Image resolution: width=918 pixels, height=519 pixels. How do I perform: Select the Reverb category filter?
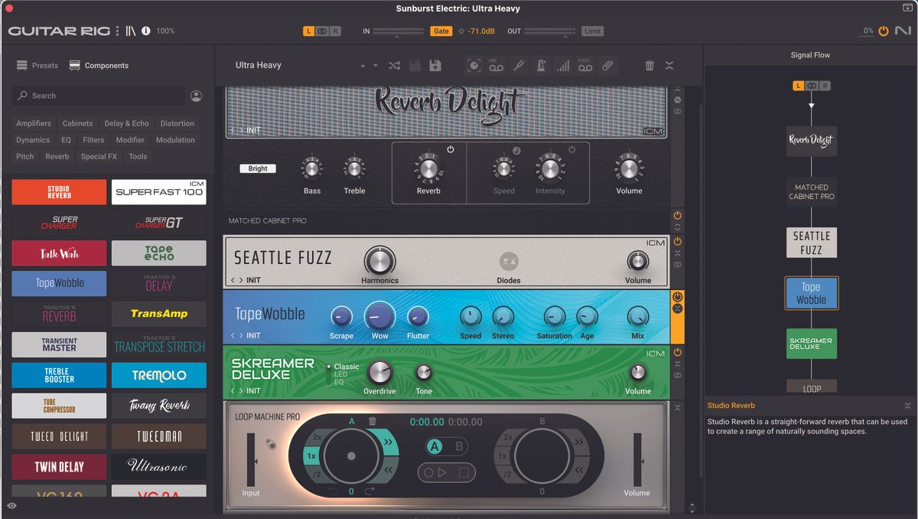57,156
